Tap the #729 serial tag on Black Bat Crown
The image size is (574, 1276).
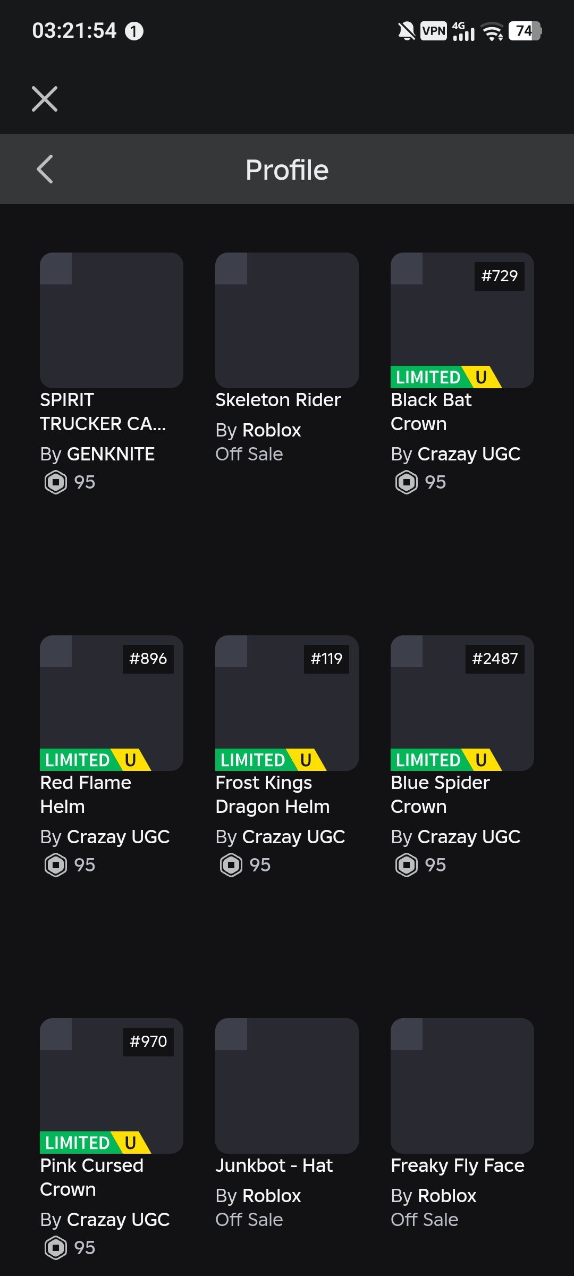500,276
